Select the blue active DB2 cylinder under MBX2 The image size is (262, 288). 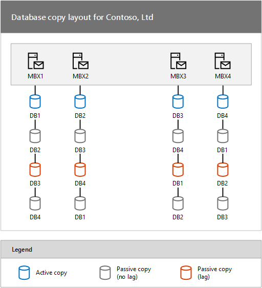click(80, 101)
